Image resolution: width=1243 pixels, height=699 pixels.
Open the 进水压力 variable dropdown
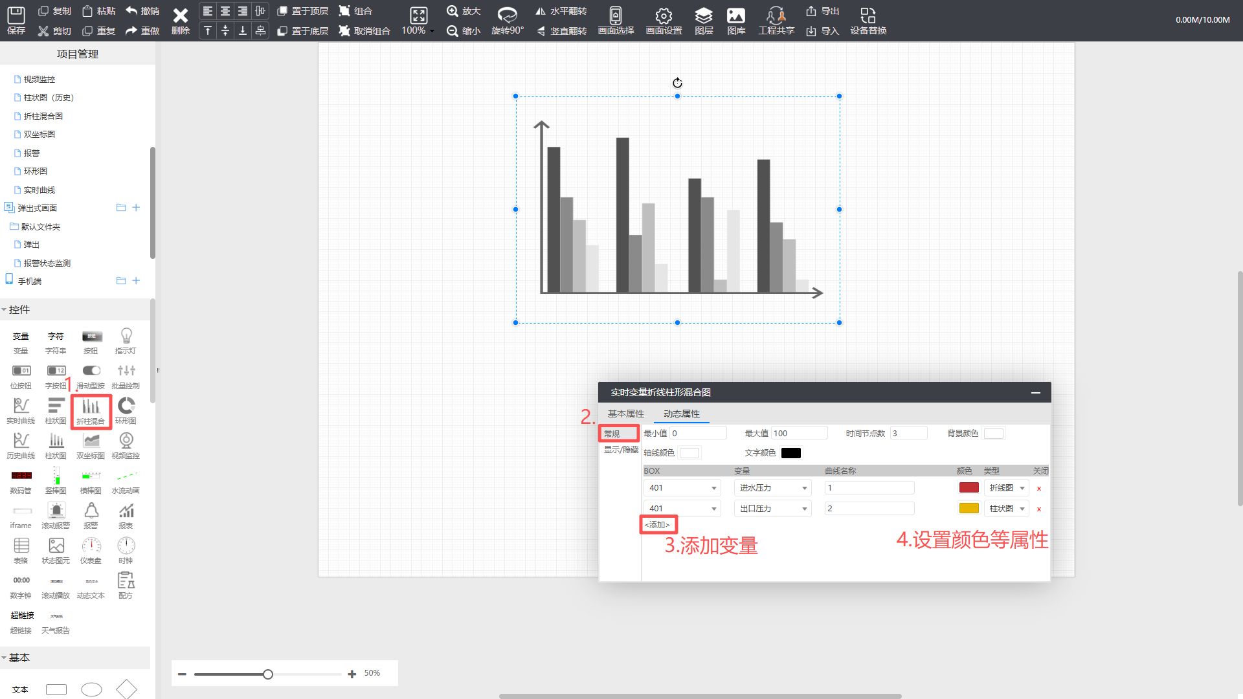772,488
